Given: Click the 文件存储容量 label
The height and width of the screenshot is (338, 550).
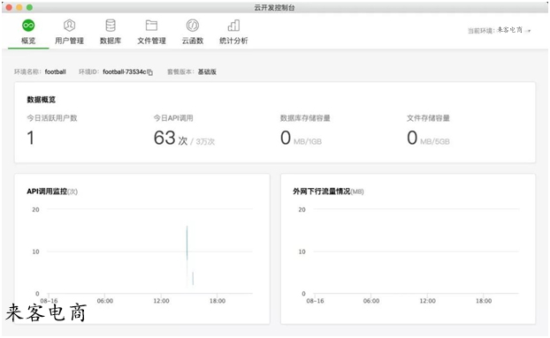Looking at the screenshot, I should coord(428,118).
